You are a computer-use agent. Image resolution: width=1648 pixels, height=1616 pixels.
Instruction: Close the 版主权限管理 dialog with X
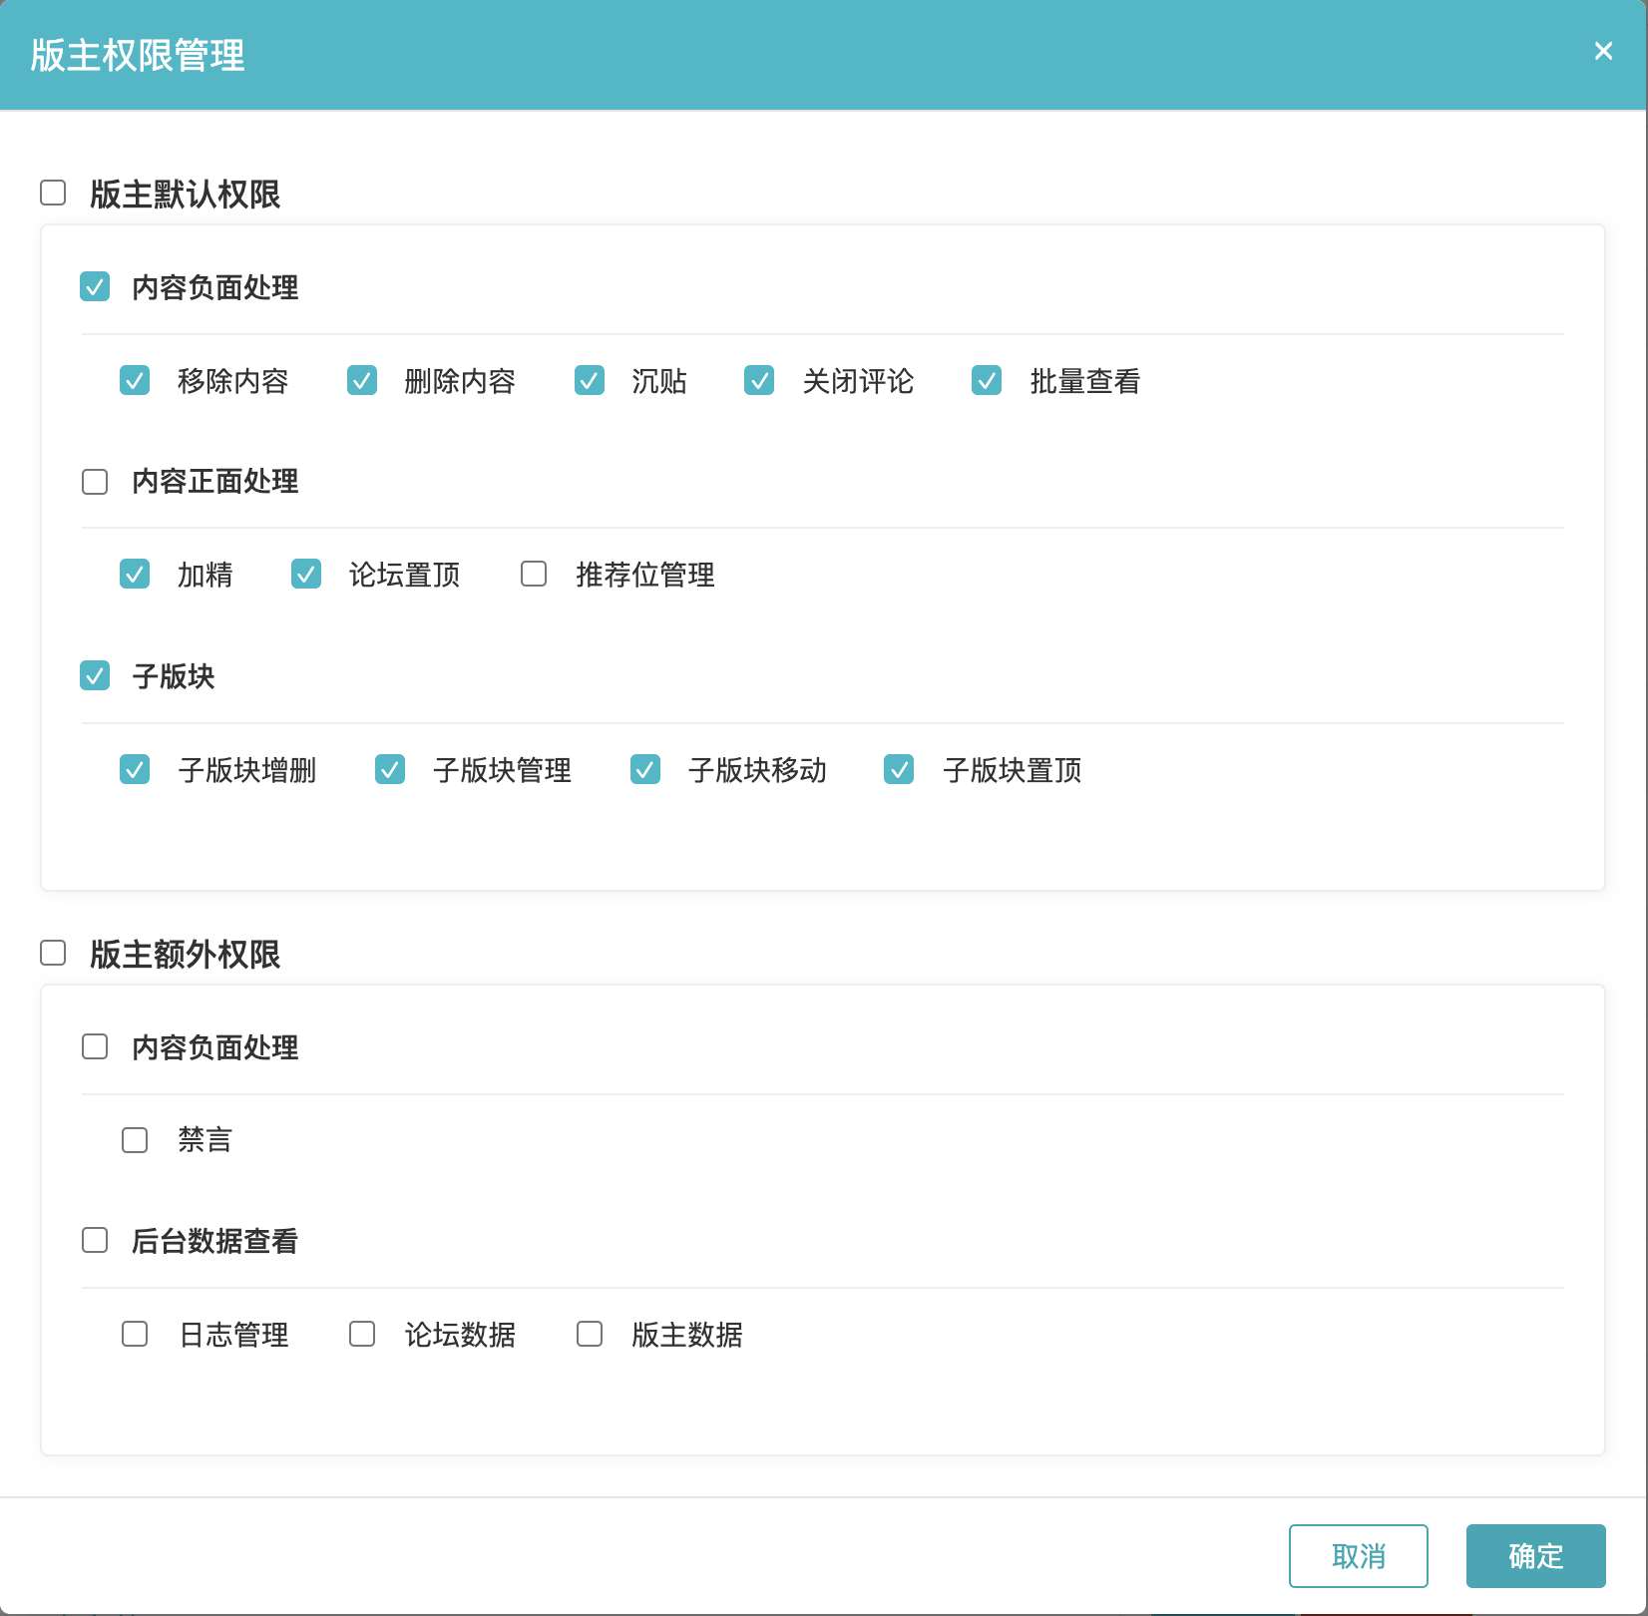pyautogui.click(x=1603, y=51)
